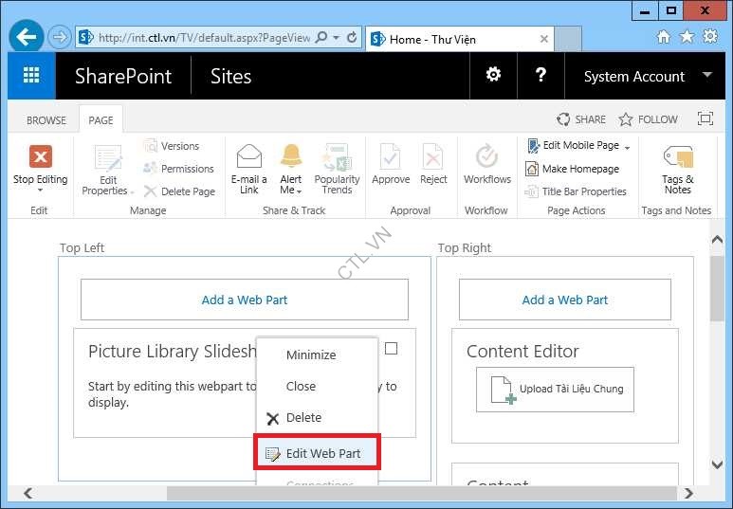Expand the Stop Editing dropdown arrow
733x509 pixels.
(x=40, y=191)
